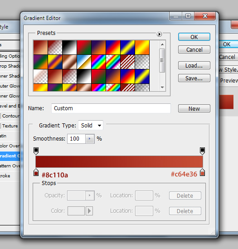This screenshot has height=249, width=238.
Task: Select Satin in Layer Style list
Action: pyautogui.click(x=10, y=136)
